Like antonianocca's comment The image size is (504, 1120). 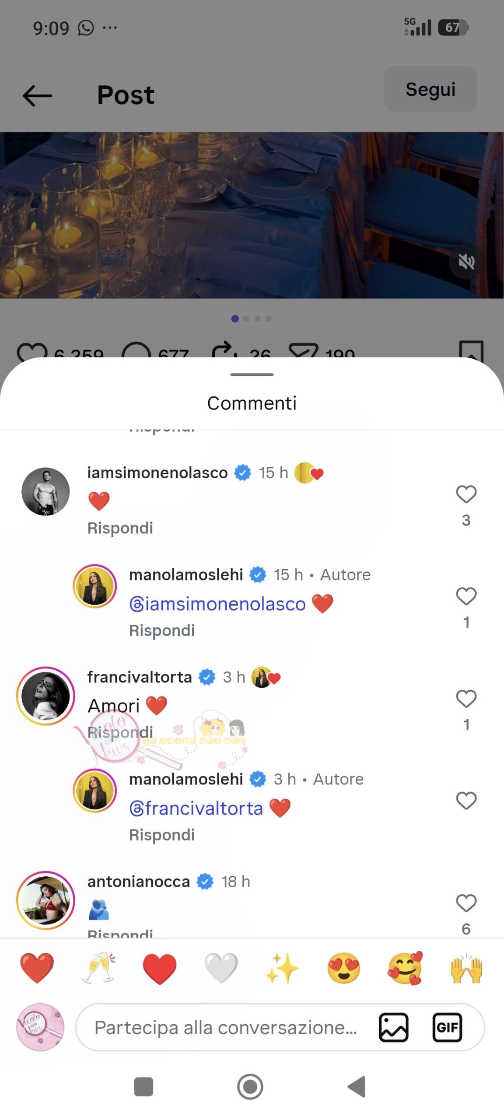(x=466, y=903)
